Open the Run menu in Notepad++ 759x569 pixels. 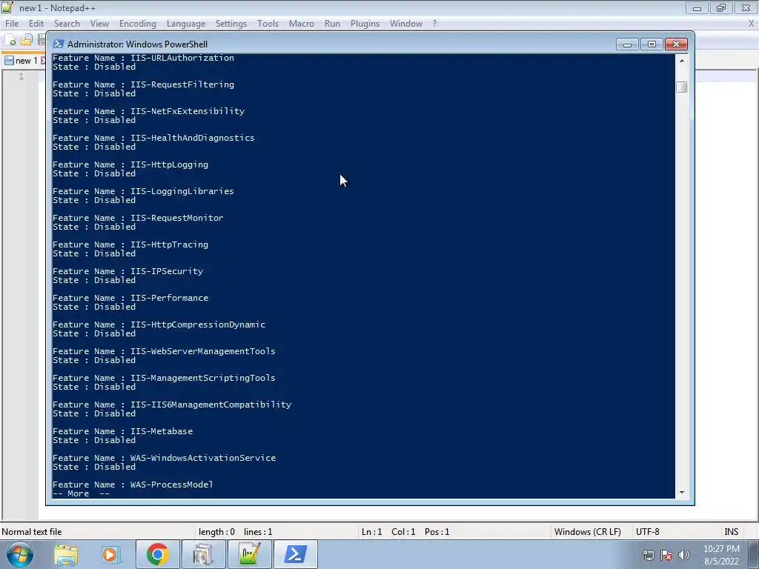pos(332,23)
